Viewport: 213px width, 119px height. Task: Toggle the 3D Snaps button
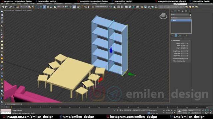coord(78,7)
